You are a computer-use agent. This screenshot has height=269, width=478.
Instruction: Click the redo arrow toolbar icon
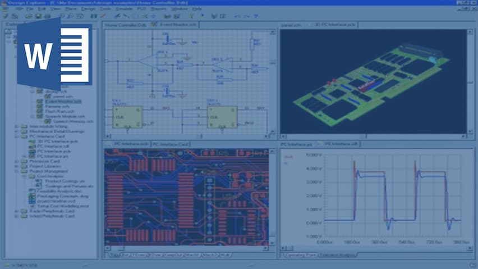[246, 16]
